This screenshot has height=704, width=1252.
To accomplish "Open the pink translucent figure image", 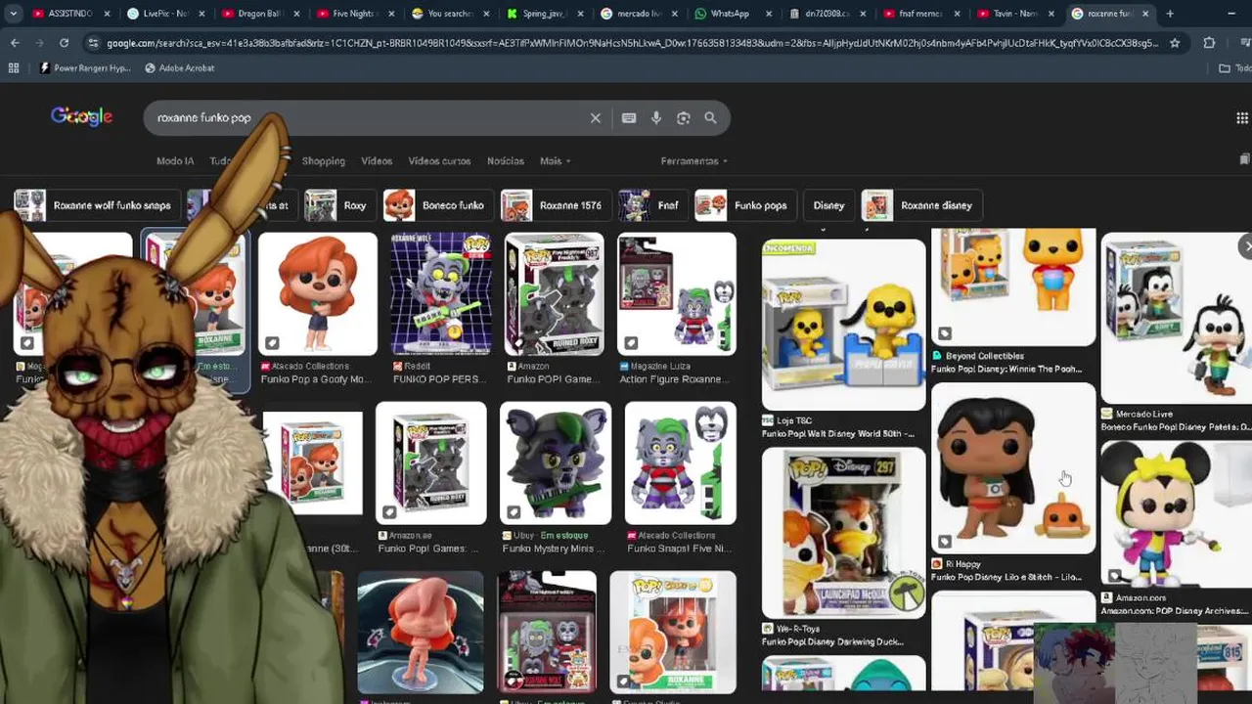I will coord(421,632).
